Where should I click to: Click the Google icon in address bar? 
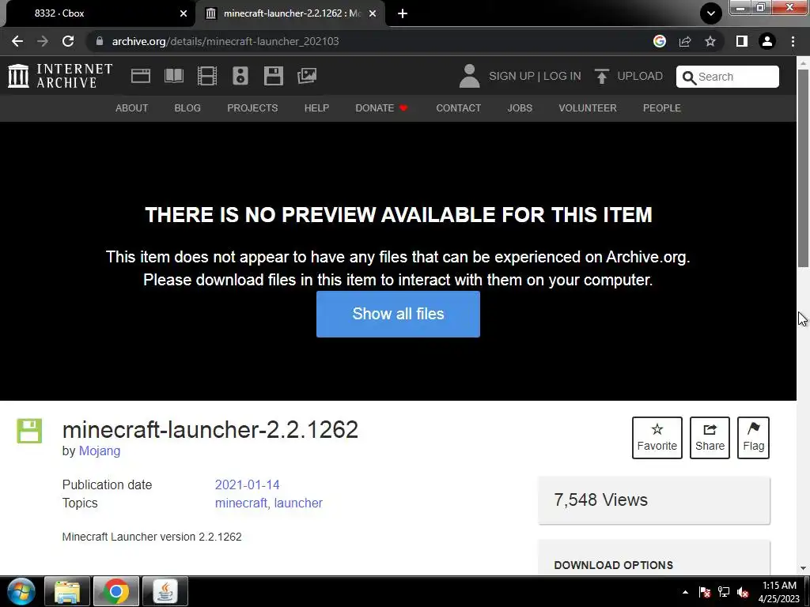coord(659,41)
